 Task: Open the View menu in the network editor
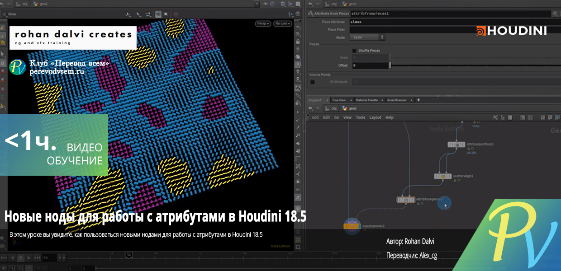coord(347,117)
